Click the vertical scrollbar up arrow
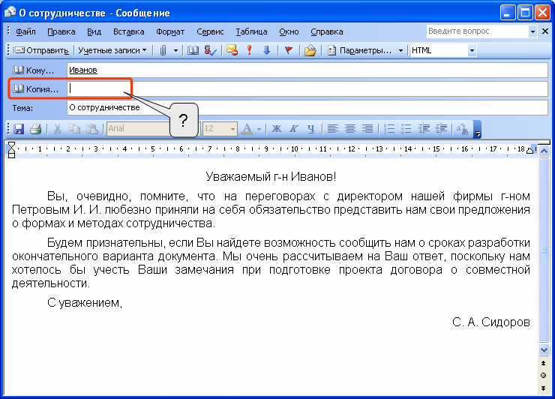The width and height of the screenshot is (555, 399). coord(544,151)
